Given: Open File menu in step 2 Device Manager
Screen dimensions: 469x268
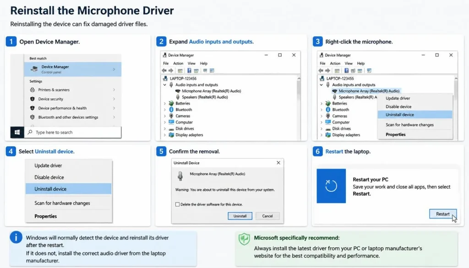Looking at the screenshot, I should pos(166,63).
